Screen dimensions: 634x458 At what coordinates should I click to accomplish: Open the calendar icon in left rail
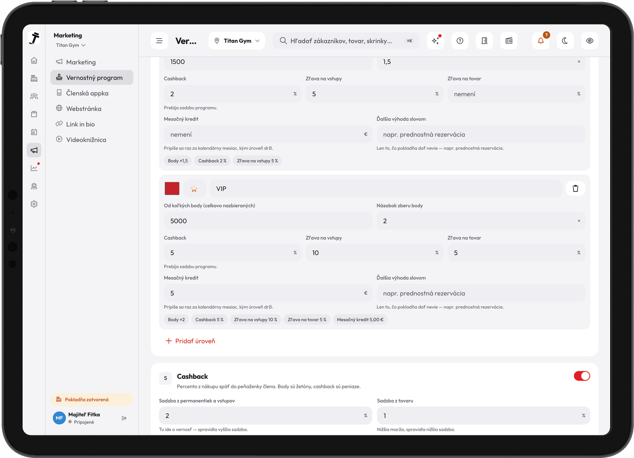click(x=34, y=132)
